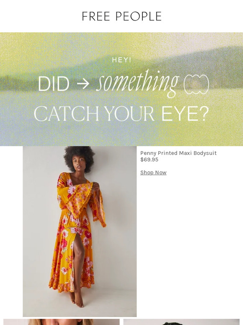The width and height of the screenshot is (243, 325).
Task: Click the word DID in banner
Action: [54, 84]
